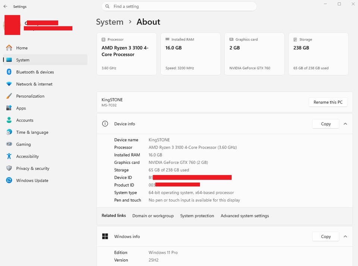Screen dimensions: 358x266
Task: Click '65 GB of 238 GB used' in Device info
Action: point(169,170)
